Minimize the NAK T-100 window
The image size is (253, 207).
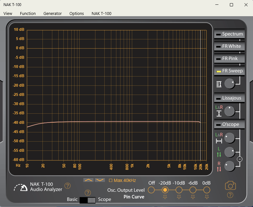(x=217, y=5)
